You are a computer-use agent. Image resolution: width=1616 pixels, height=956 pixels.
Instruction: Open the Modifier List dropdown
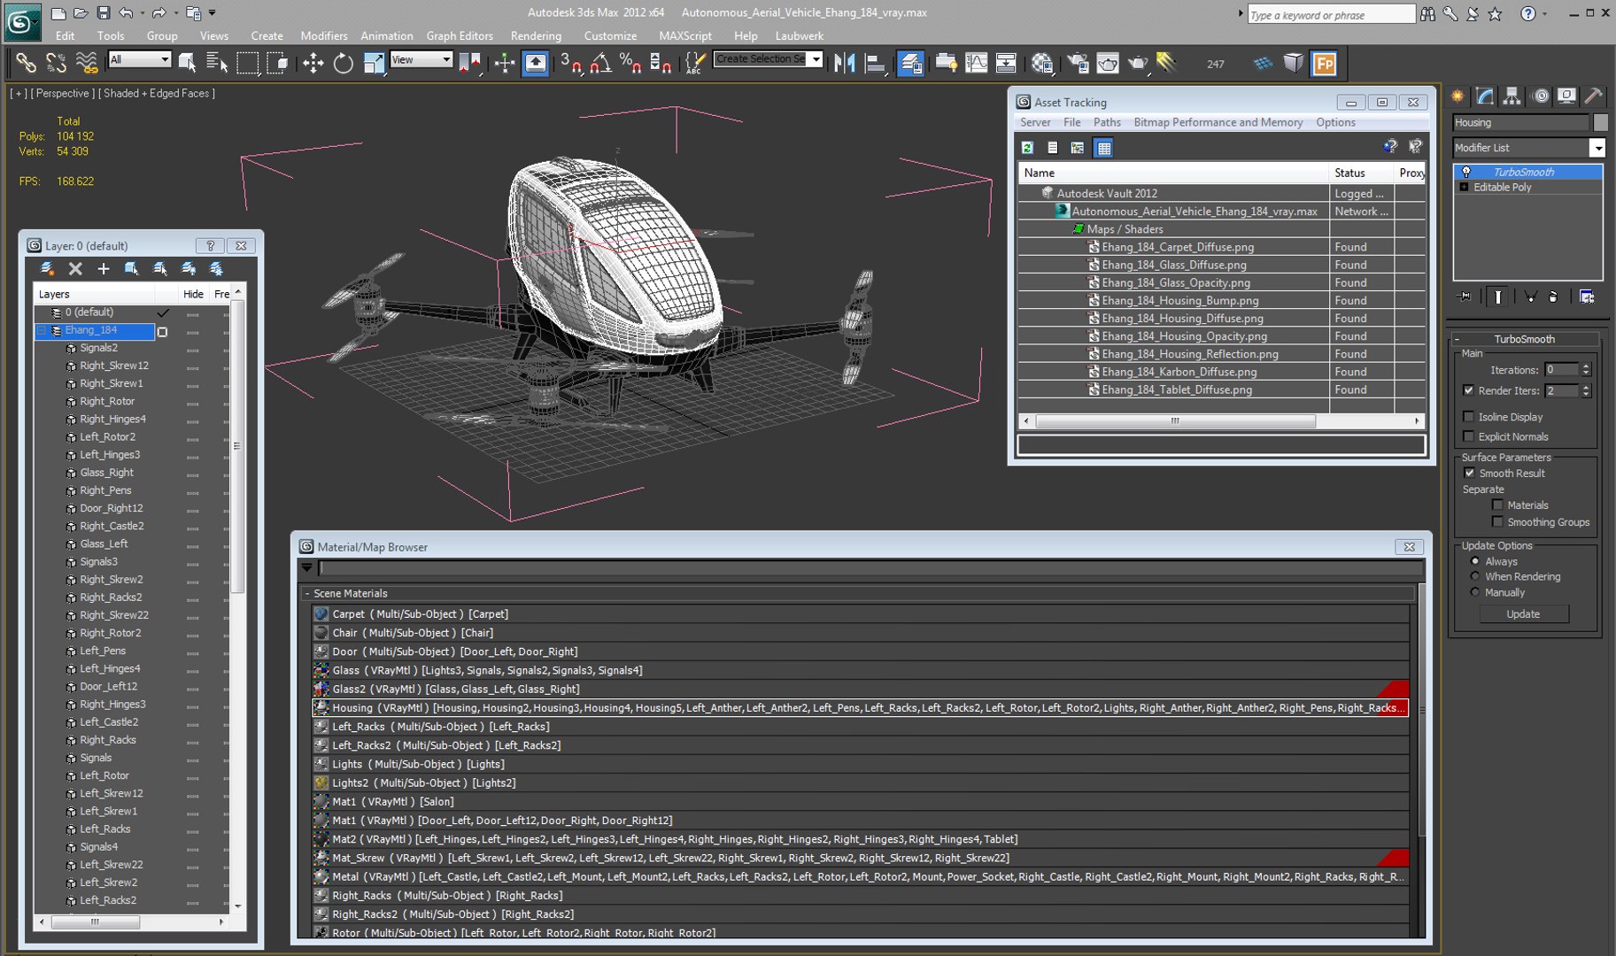pos(1597,148)
